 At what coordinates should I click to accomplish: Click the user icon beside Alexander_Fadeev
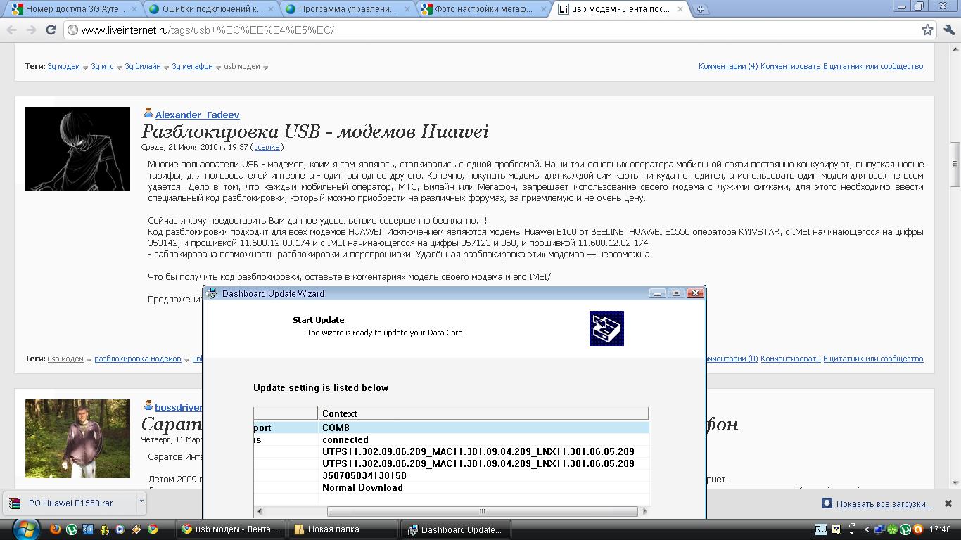pos(148,113)
